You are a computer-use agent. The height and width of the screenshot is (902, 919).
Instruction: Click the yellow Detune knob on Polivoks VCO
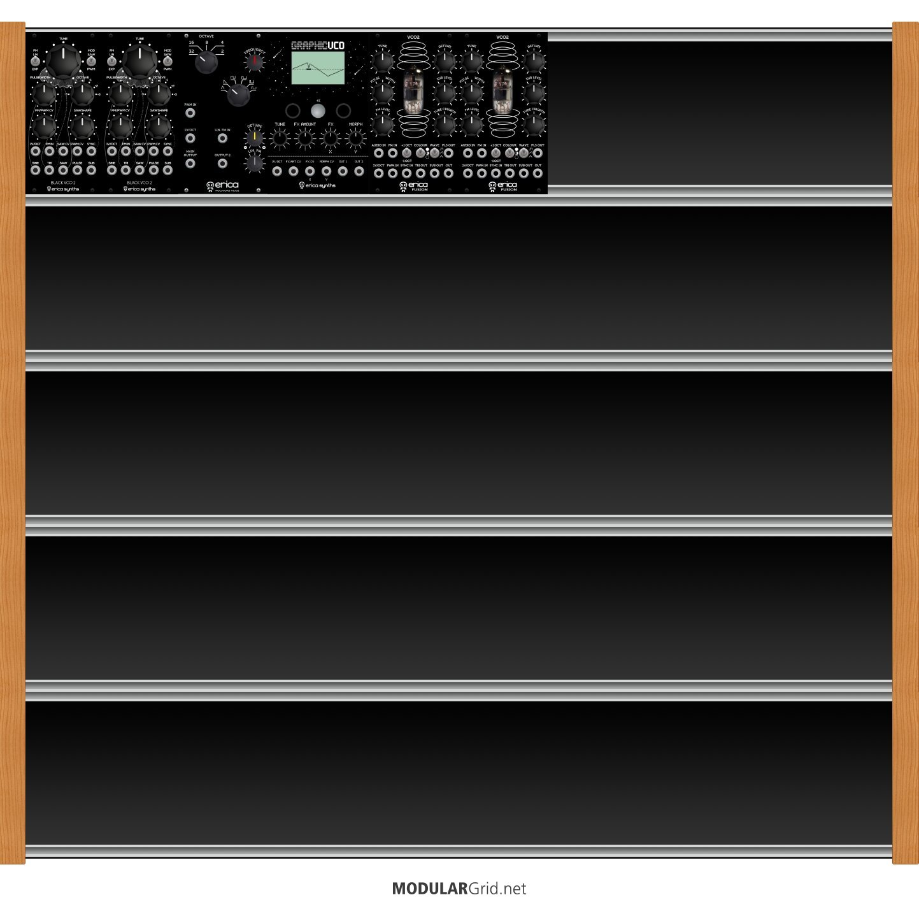[254, 136]
